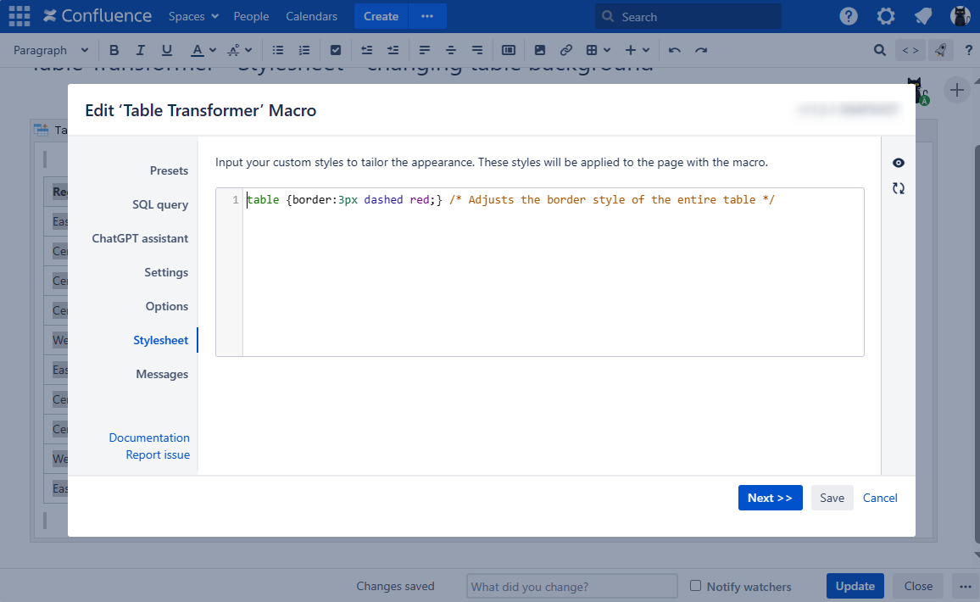Image resolution: width=980 pixels, height=602 pixels.
Task: Insert a task list checkbox
Action: click(336, 50)
